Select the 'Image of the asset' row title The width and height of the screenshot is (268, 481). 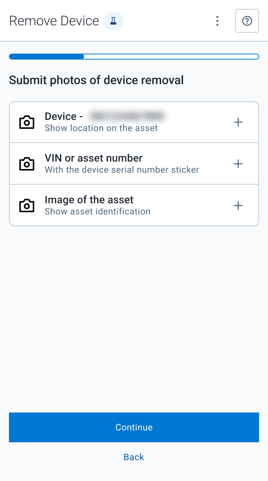(89, 200)
